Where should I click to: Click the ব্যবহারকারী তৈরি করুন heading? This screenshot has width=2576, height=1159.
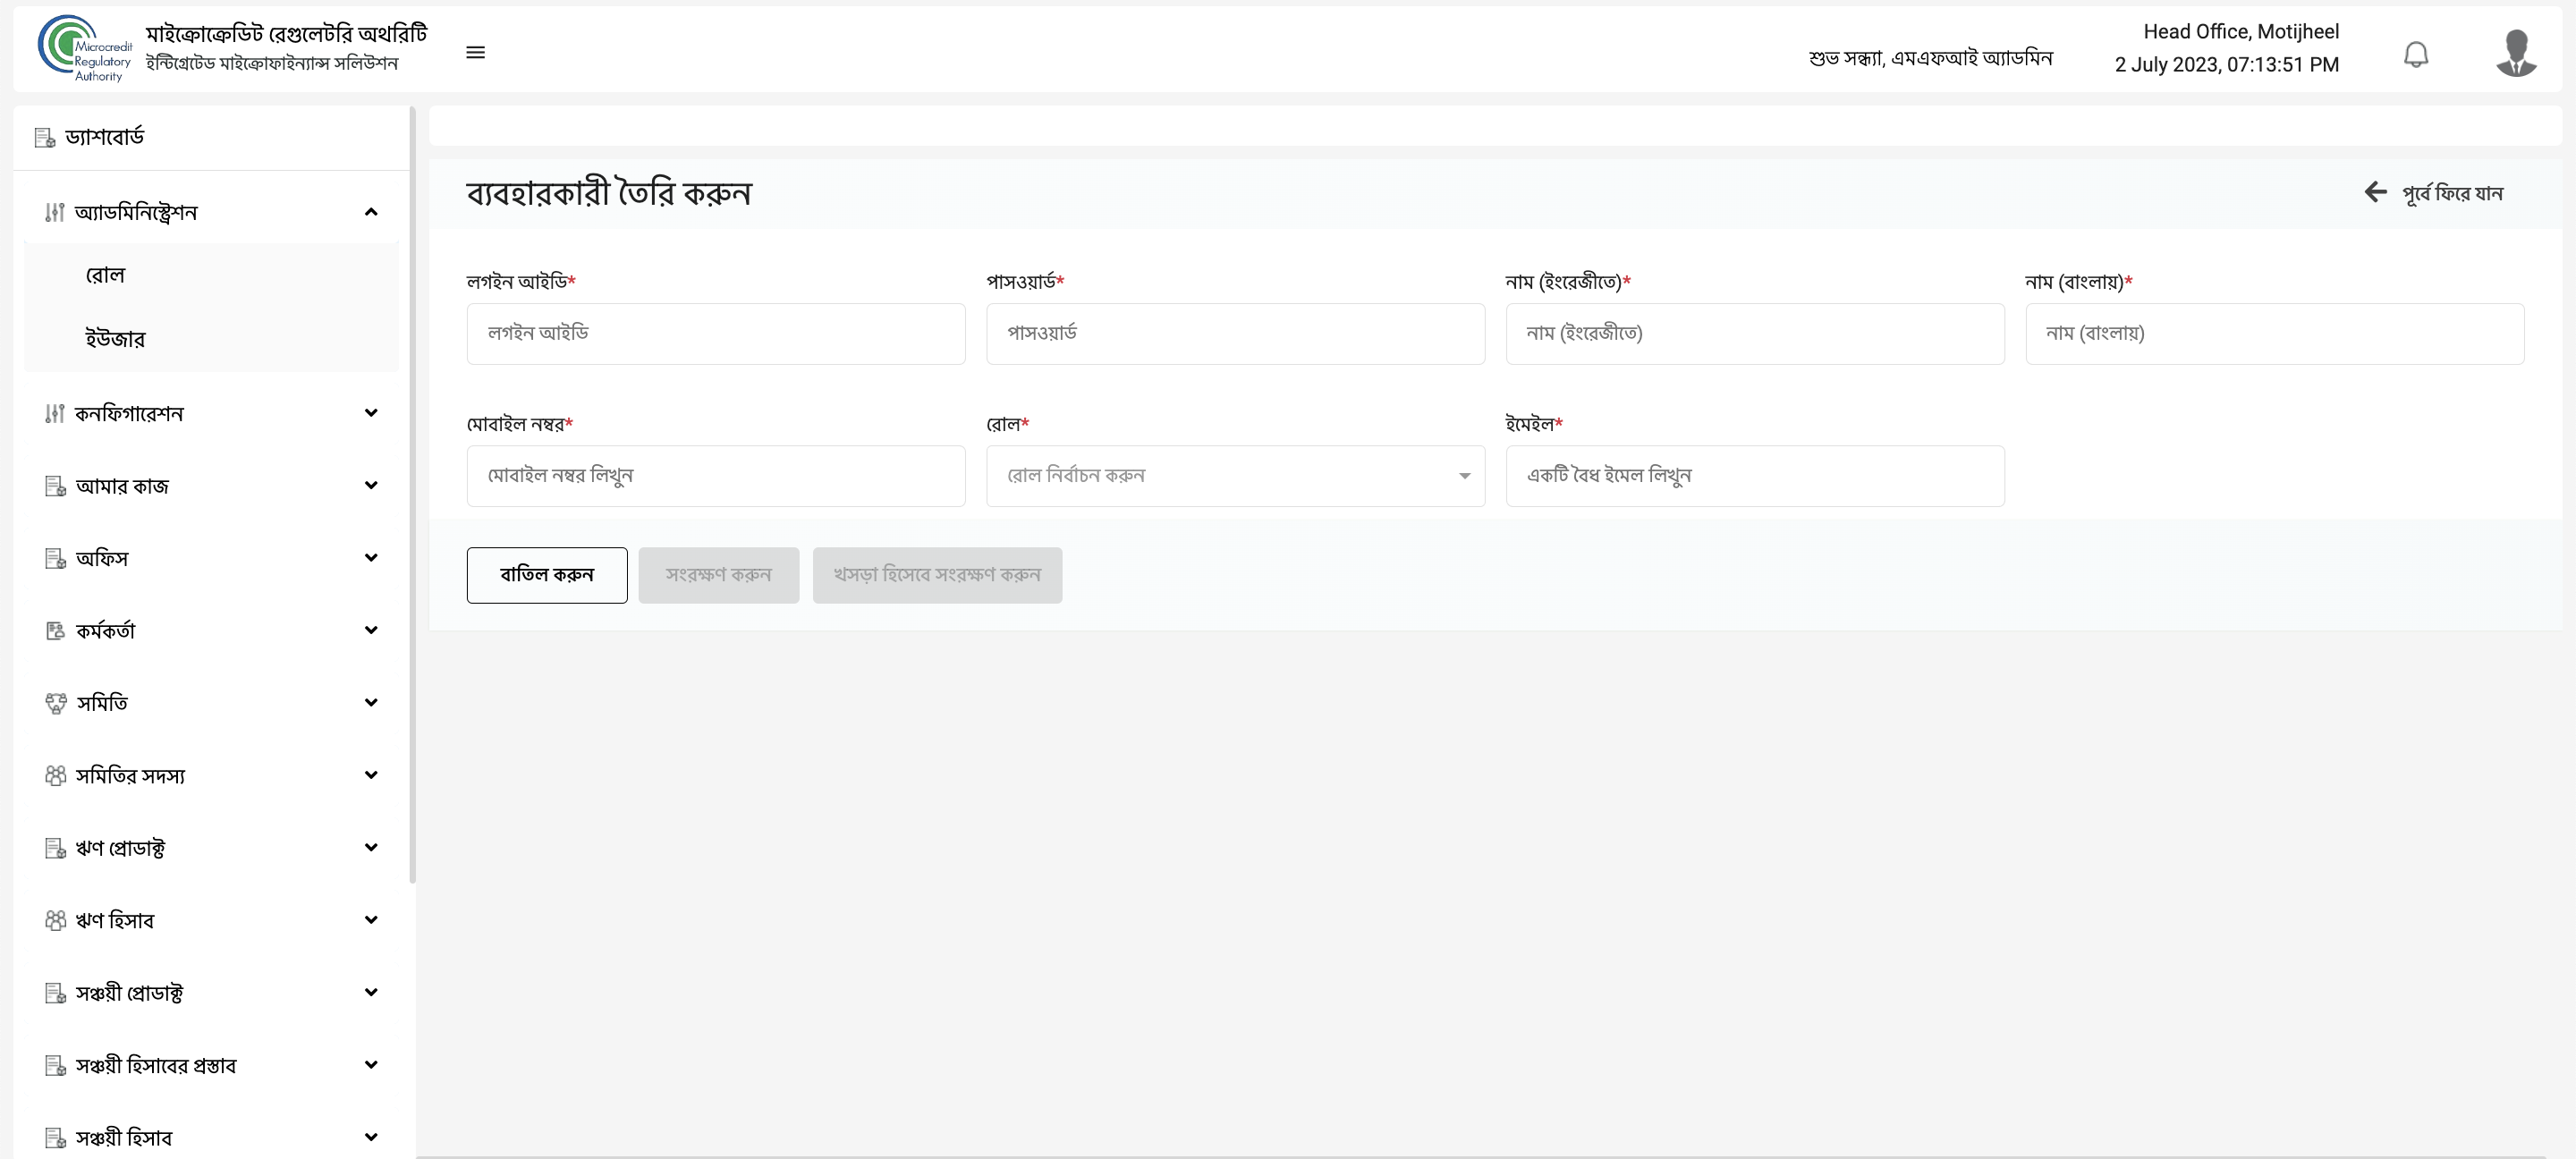point(608,193)
